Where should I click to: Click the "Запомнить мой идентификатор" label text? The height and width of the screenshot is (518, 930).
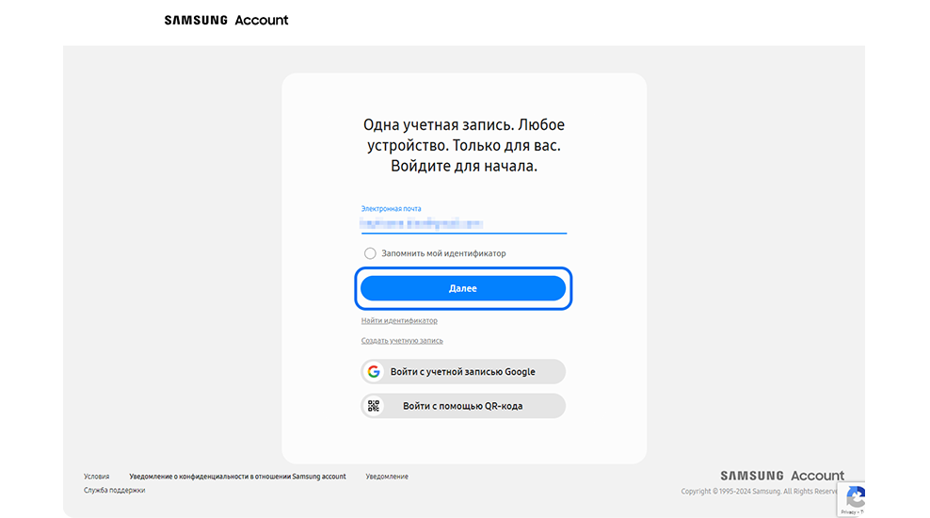(x=443, y=253)
